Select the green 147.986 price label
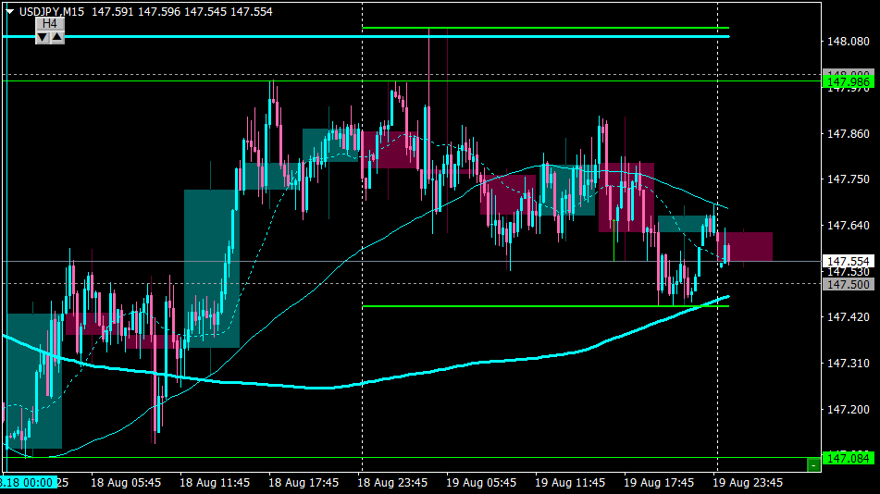The height and width of the screenshot is (494, 880). tap(848, 82)
